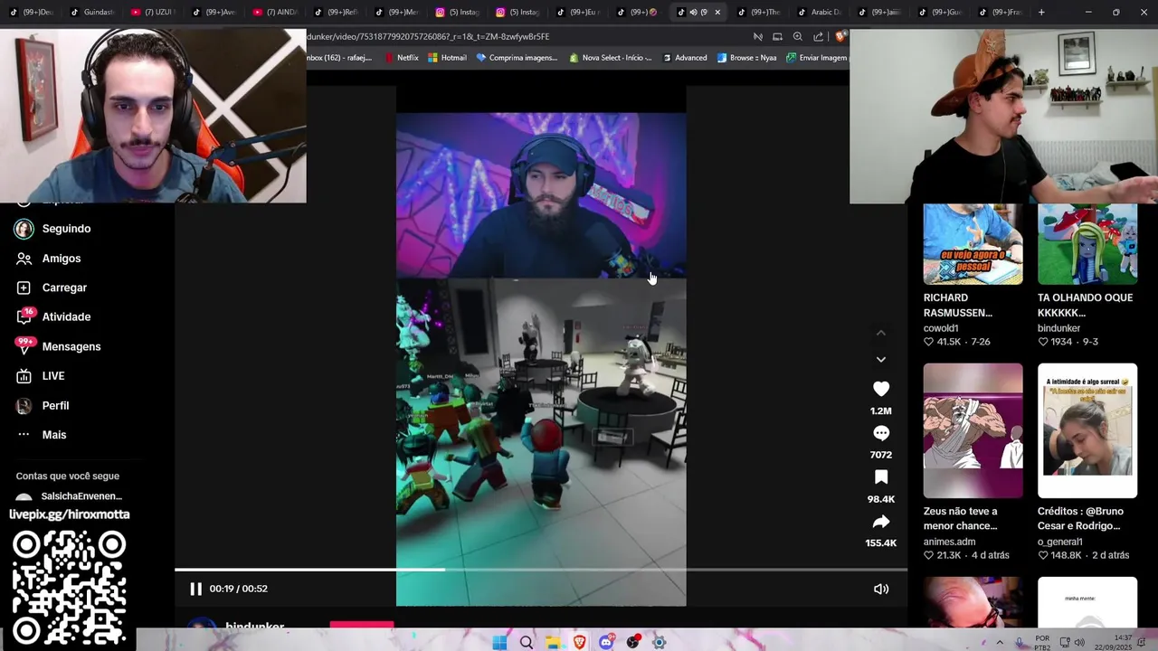Image resolution: width=1158 pixels, height=651 pixels.
Task: Open TA OLHANDO OQUE video thumbnail
Action: (1087, 244)
